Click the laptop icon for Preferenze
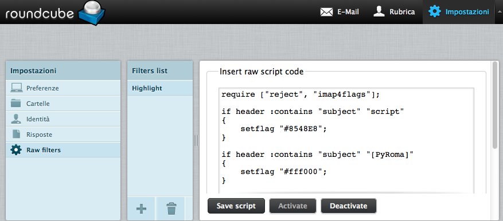The height and width of the screenshot is (221, 503). tap(17, 88)
